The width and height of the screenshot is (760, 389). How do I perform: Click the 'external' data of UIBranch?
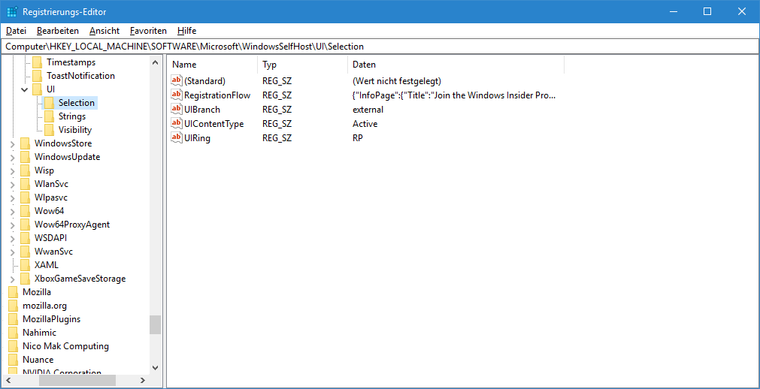coord(368,110)
